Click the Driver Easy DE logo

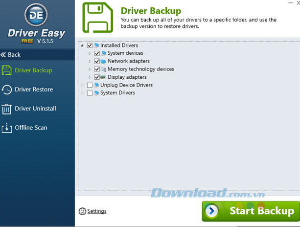36,15
